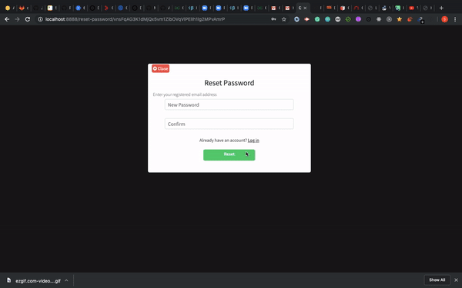The image size is (462, 288).
Task: Switch to the YouTube tab
Action: coord(412,8)
